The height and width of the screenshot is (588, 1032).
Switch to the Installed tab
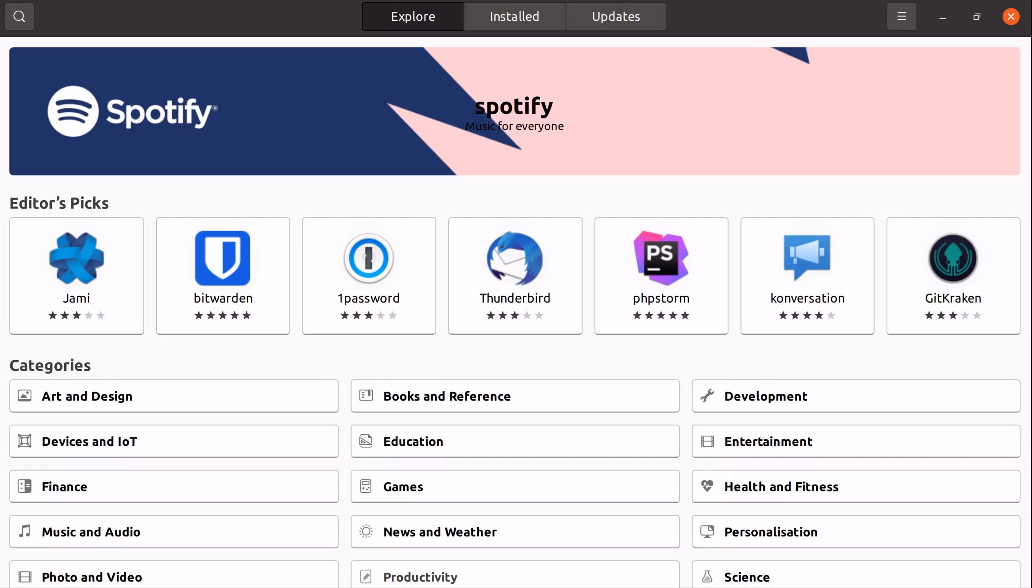[x=514, y=16]
